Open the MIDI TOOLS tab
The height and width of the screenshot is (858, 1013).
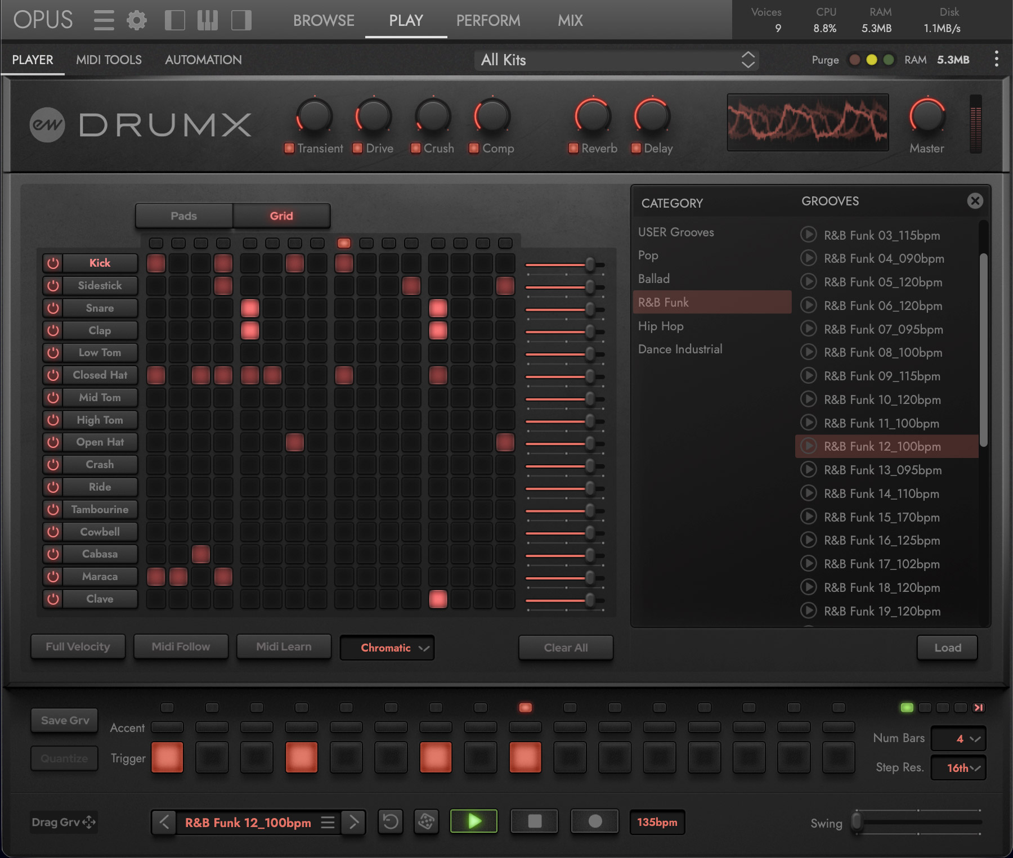pos(109,60)
